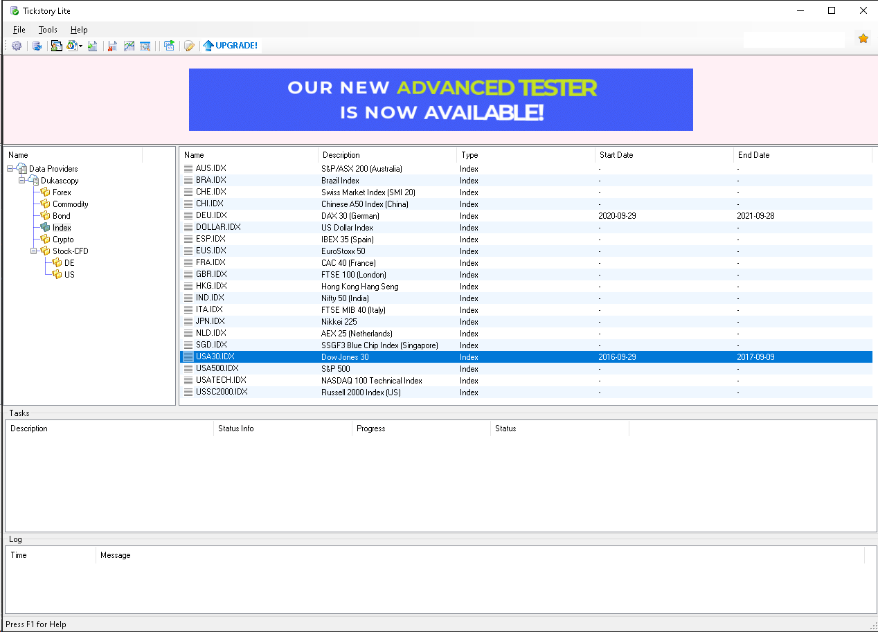
Task: Click the launch tester icon with green play arrow
Action: pyautogui.click(x=169, y=46)
